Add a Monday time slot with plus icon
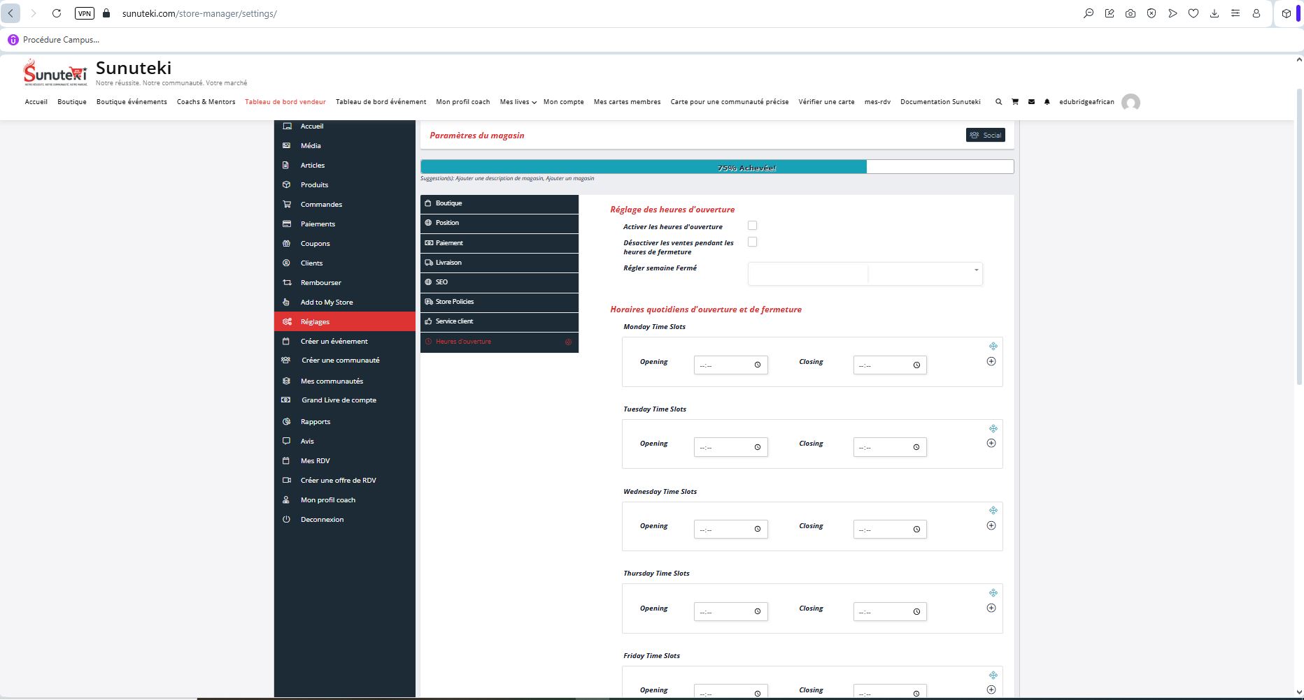 coord(991,362)
